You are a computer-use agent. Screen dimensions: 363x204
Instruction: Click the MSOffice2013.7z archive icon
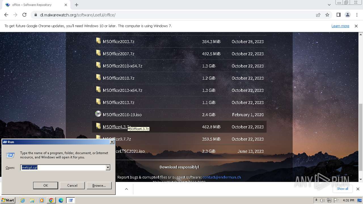(x=98, y=101)
